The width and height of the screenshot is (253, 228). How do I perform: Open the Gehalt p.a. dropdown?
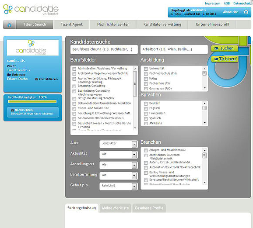(119, 187)
